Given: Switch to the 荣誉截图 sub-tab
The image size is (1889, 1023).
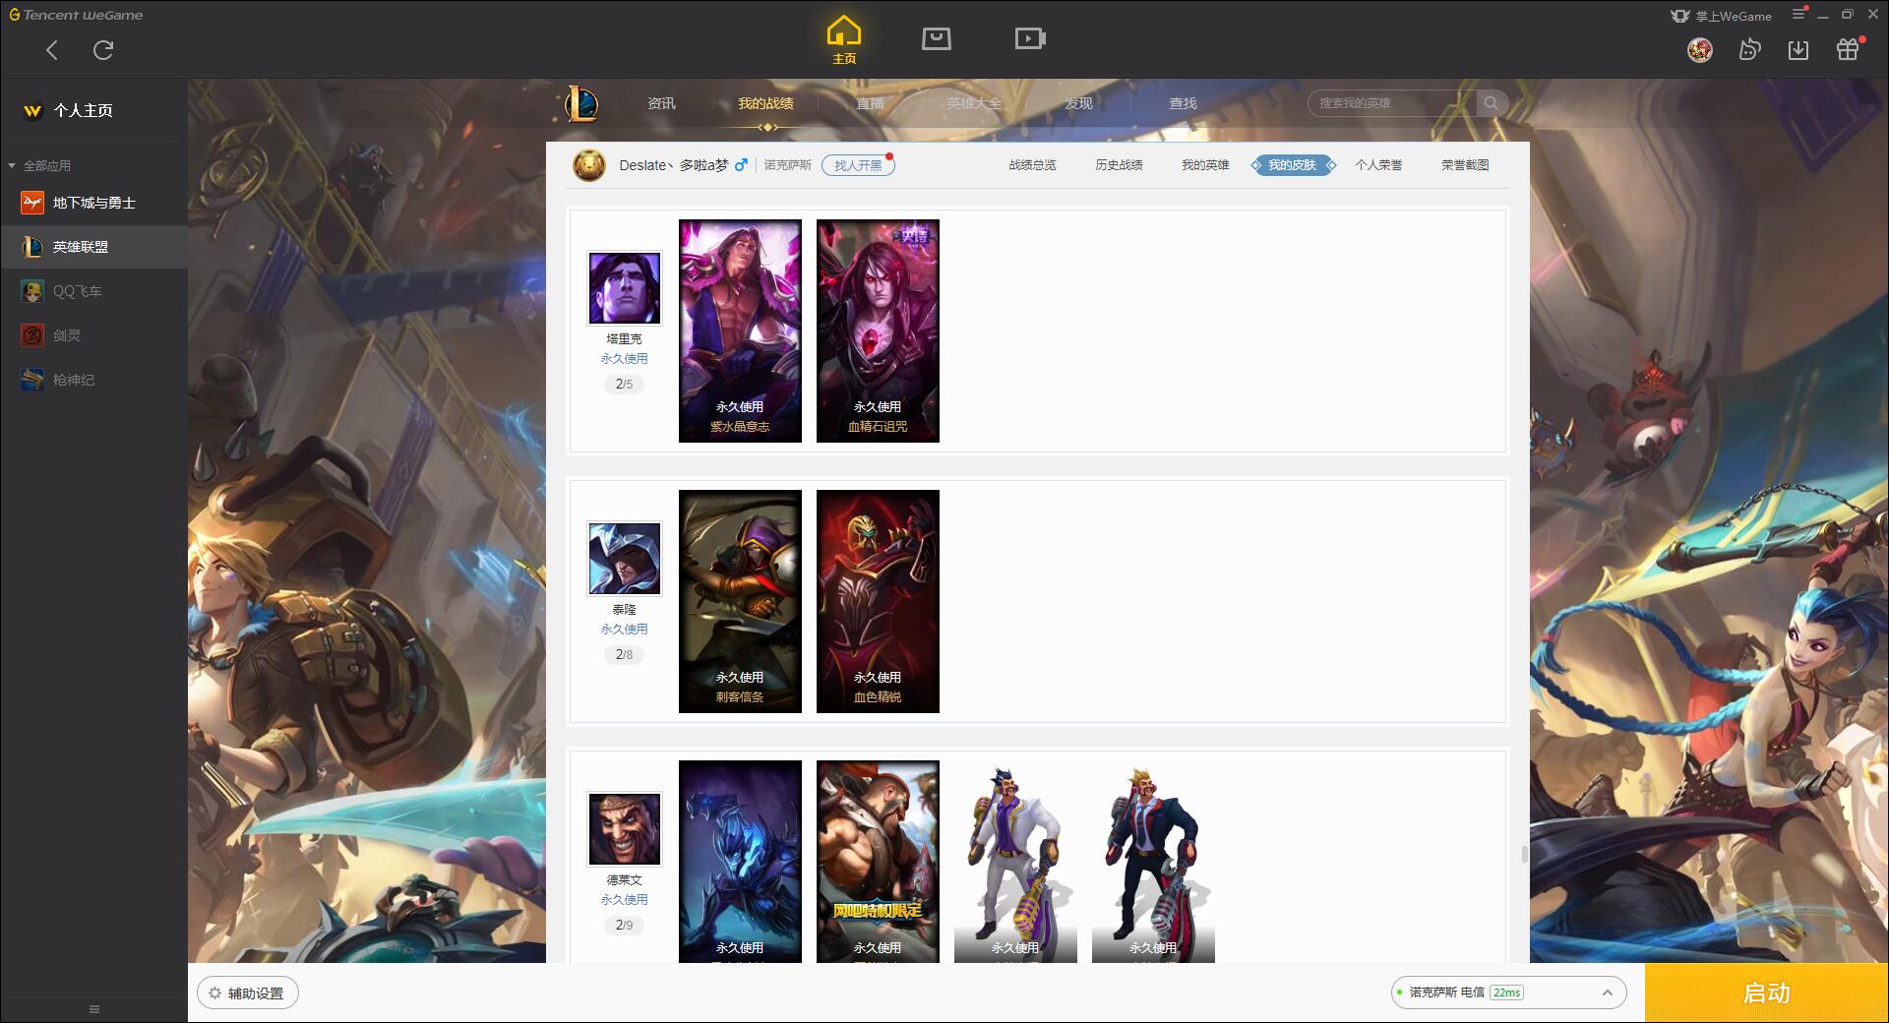Looking at the screenshot, I should click(x=1465, y=165).
